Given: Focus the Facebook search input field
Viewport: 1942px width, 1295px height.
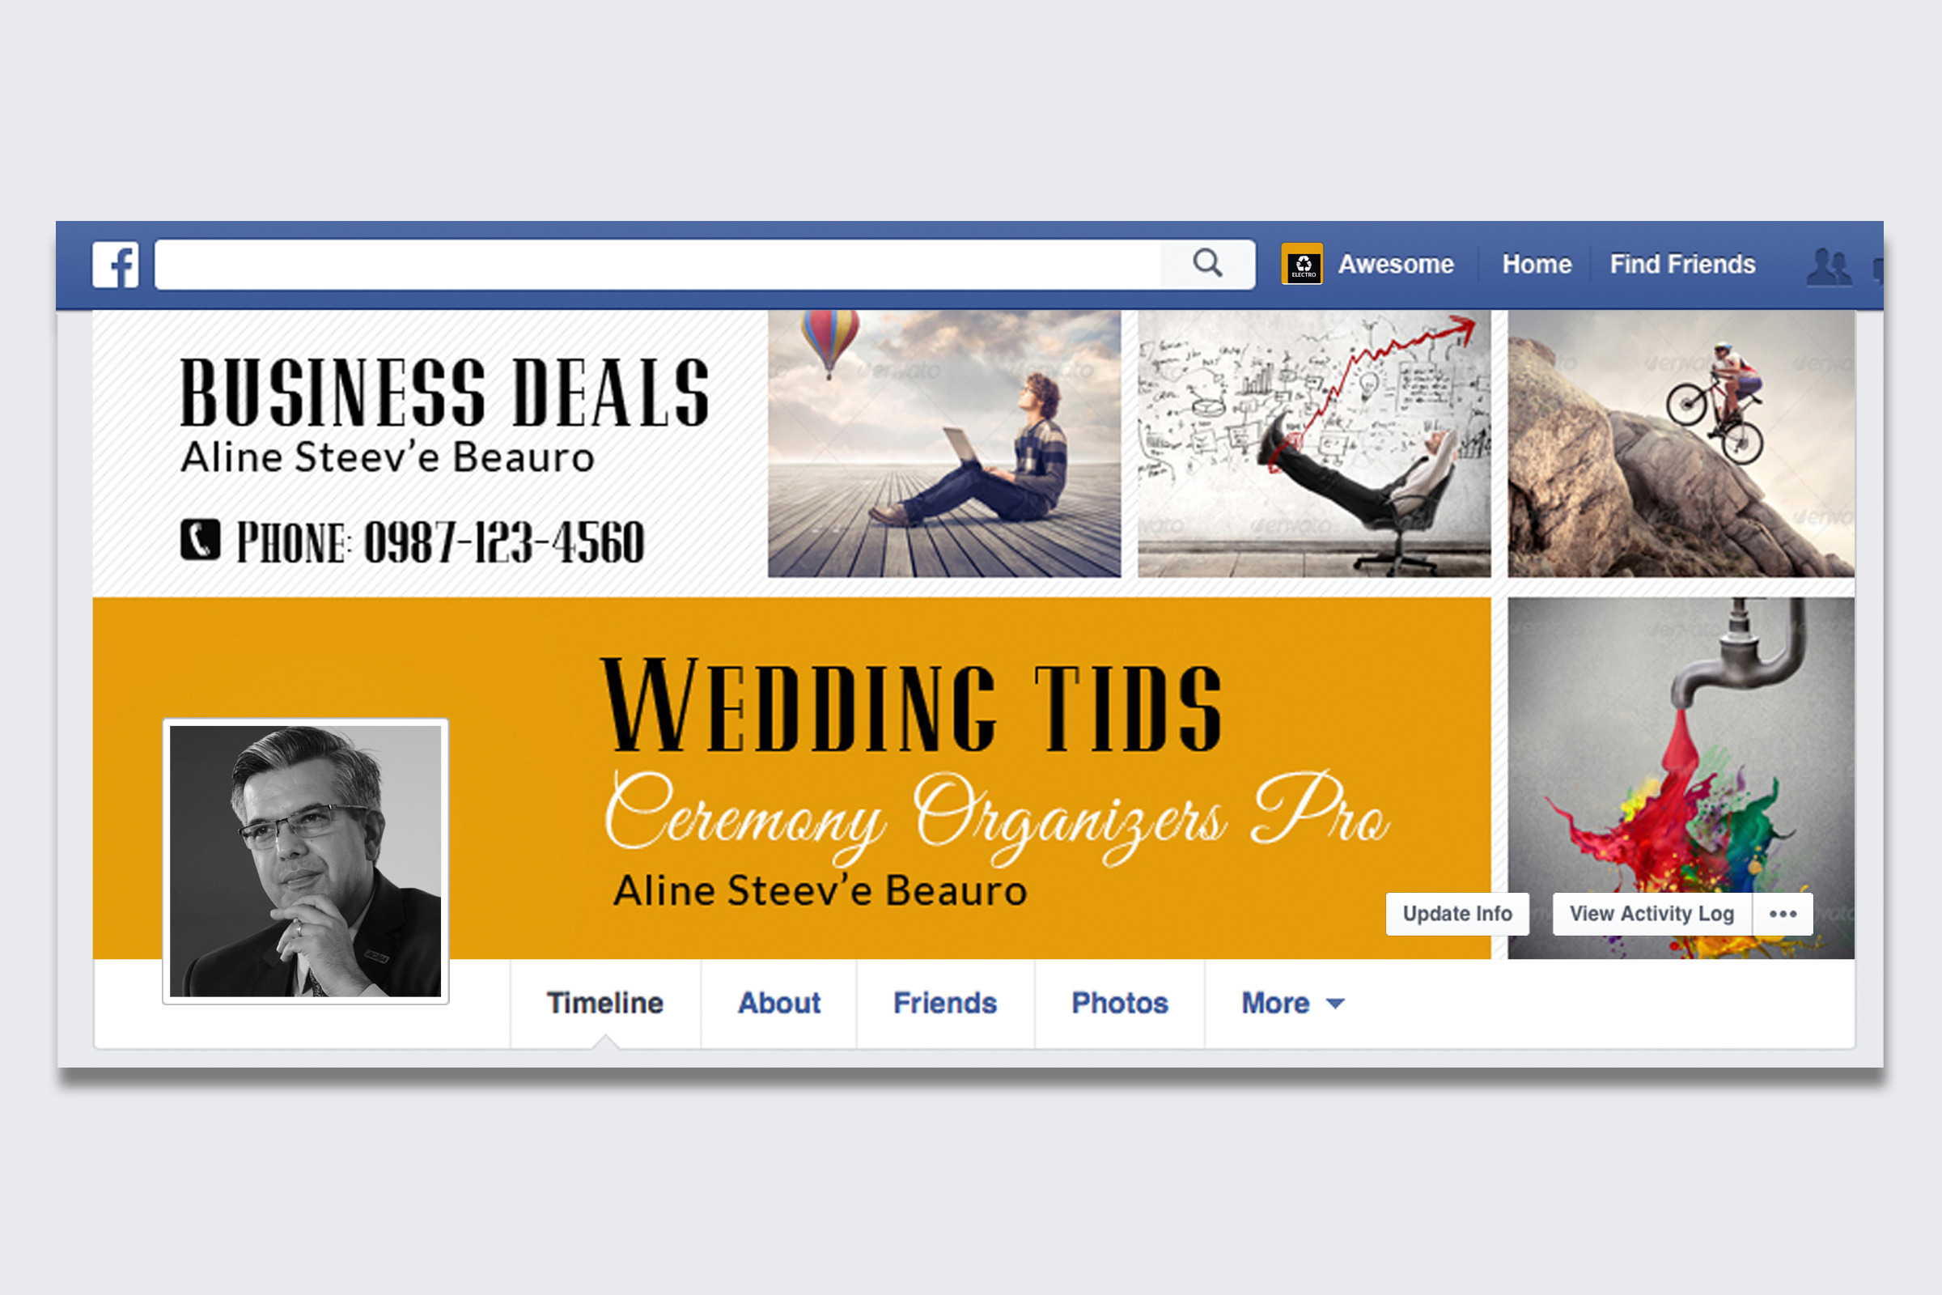Looking at the screenshot, I should [x=657, y=265].
